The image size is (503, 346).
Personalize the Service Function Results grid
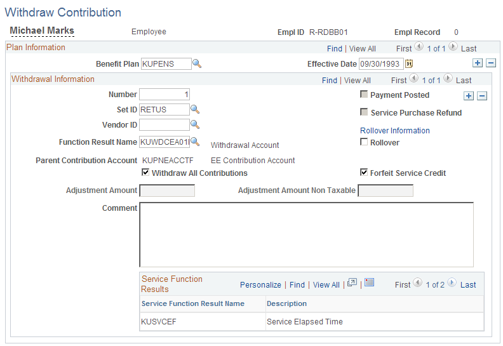260,285
